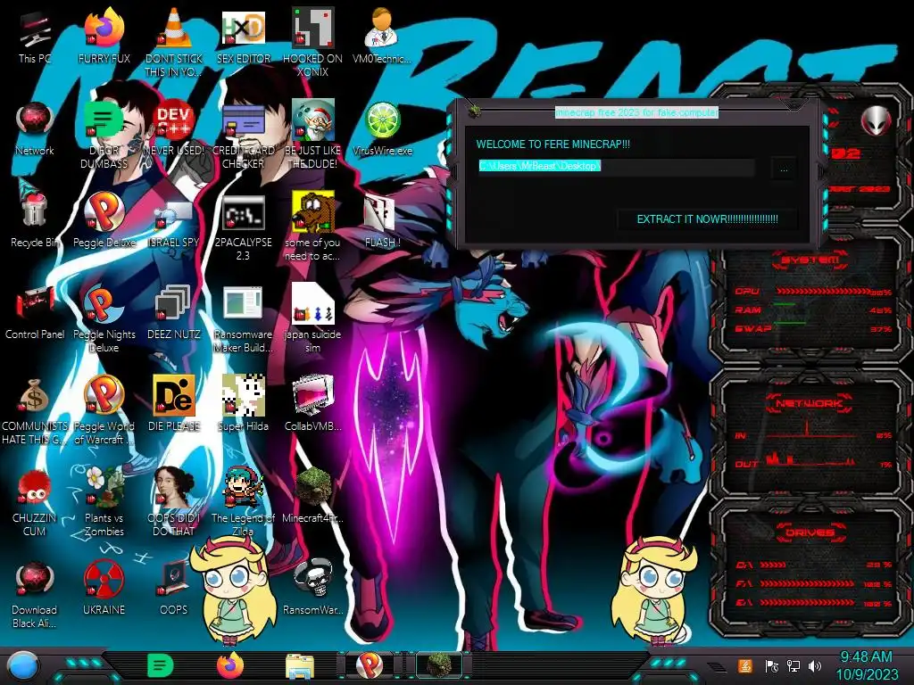Open File Explorer from taskbar
Image resolution: width=914 pixels, height=685 pixels.
(x=300, y=666)
